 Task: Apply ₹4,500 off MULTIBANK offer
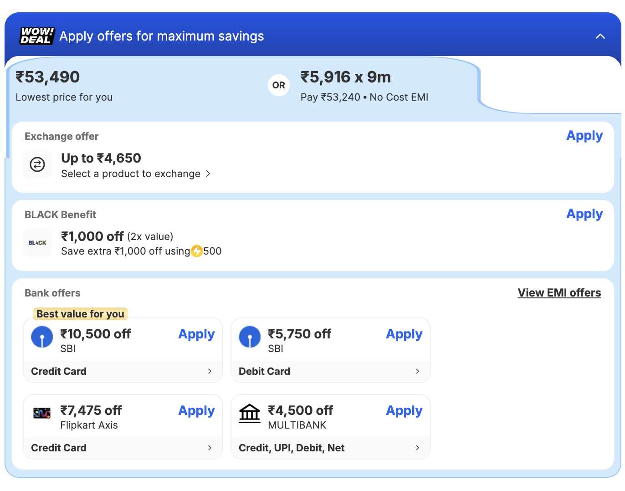point(404,411)
